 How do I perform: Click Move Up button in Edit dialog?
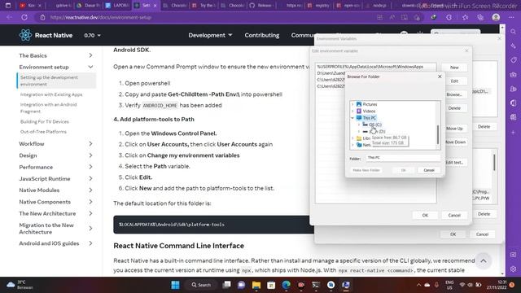click(x=454, y=129)
